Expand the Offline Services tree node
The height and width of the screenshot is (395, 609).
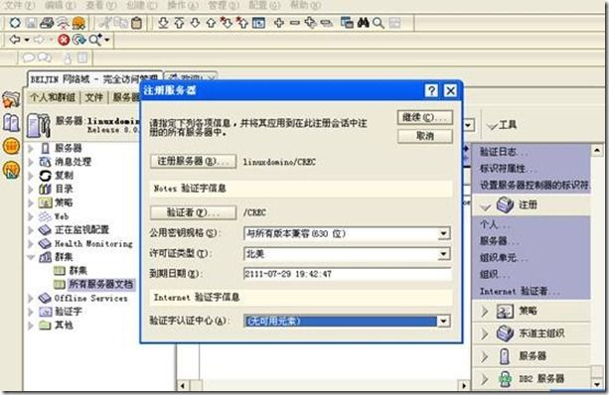click(x=31, y=298)
